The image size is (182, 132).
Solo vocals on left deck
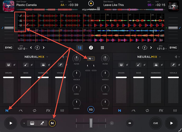click(x=61, y=65)
